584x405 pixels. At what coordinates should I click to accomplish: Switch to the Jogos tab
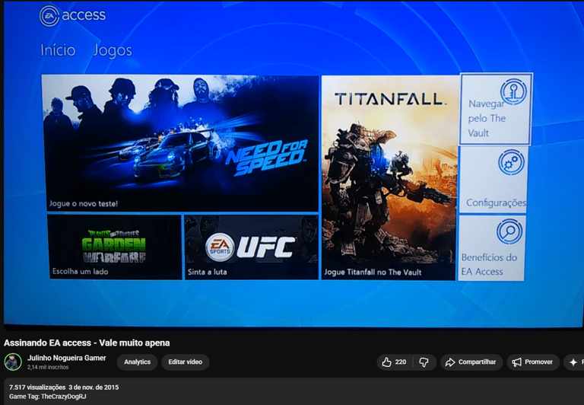pyautogui.click(x=113, y=50)
